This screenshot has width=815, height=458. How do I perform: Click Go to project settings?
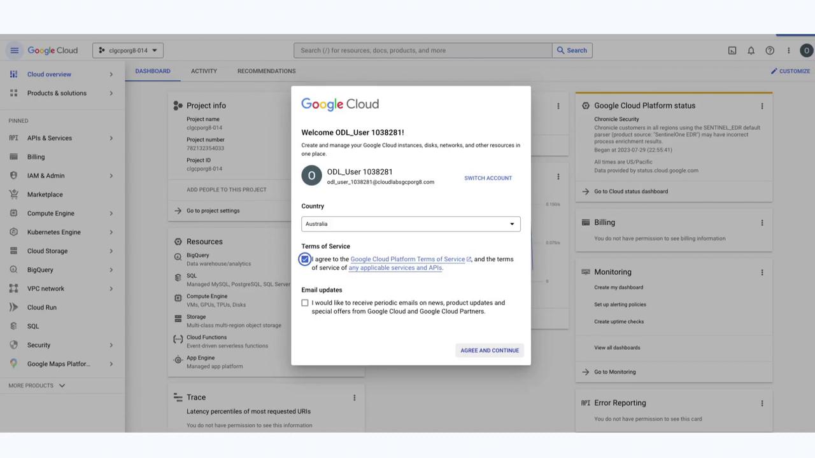coord(213,211)
